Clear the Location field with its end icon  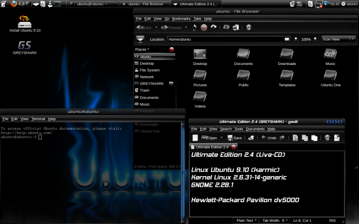[287, 39]
